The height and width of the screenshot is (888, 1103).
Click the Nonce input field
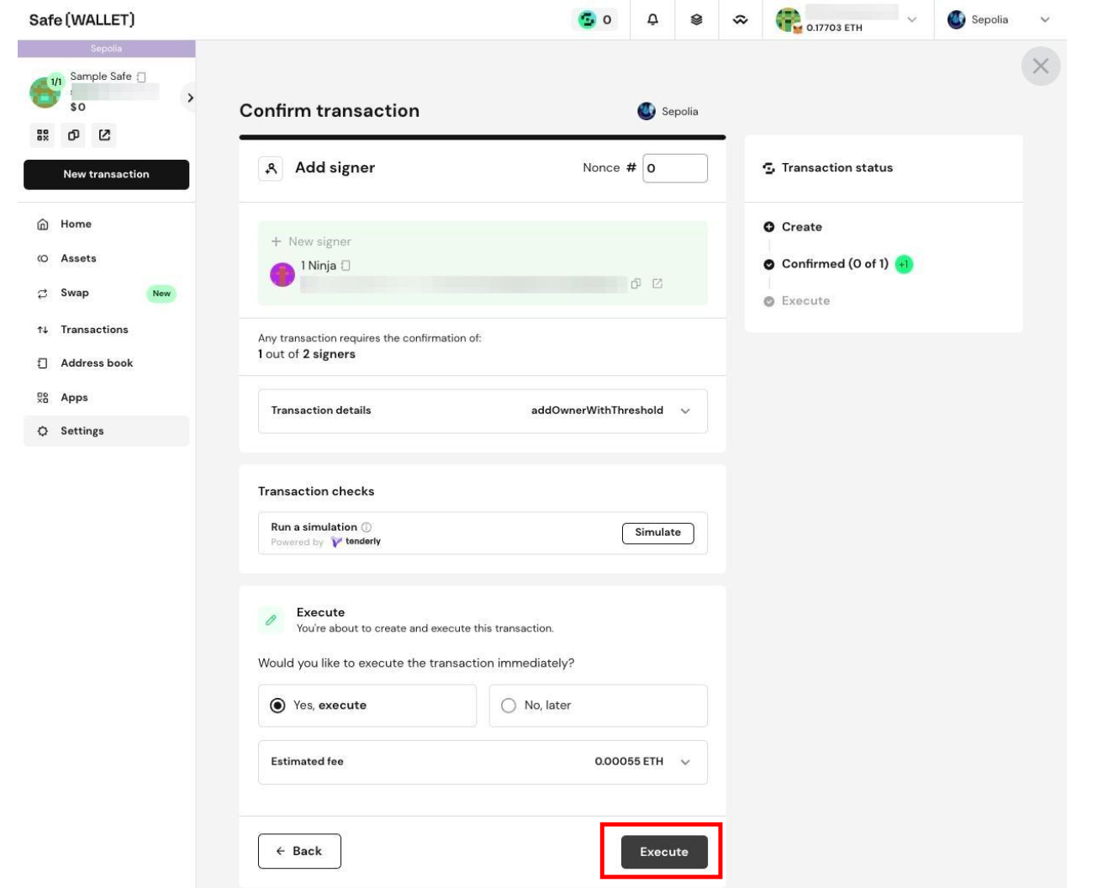click(x=675, y=168)
